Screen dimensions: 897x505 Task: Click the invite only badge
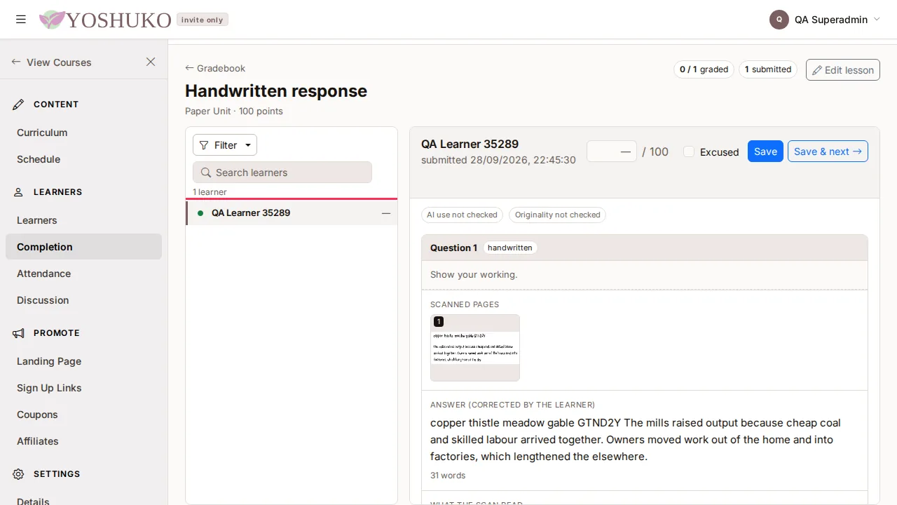point(203,20)
